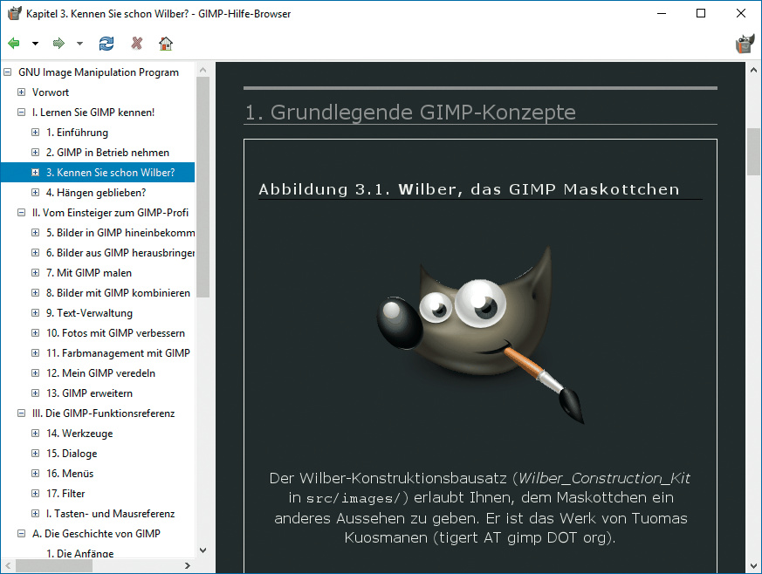Click the tree panel vertical scrollbar thumb

(203, 187)
